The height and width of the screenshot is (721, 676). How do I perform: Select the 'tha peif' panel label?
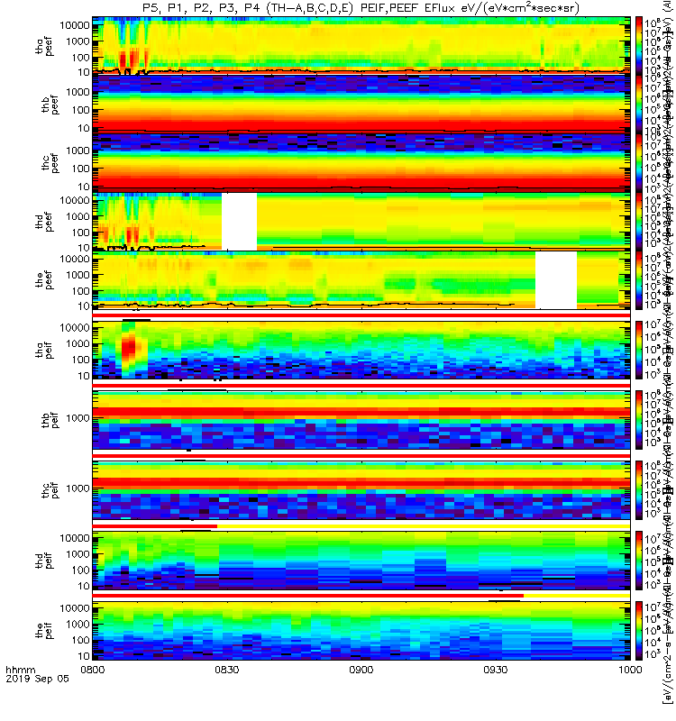point(44,351)
